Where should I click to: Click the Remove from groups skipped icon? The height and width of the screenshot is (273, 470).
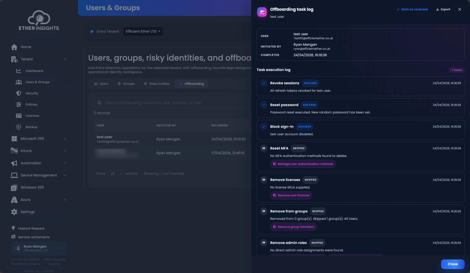(x=263, y=211)
